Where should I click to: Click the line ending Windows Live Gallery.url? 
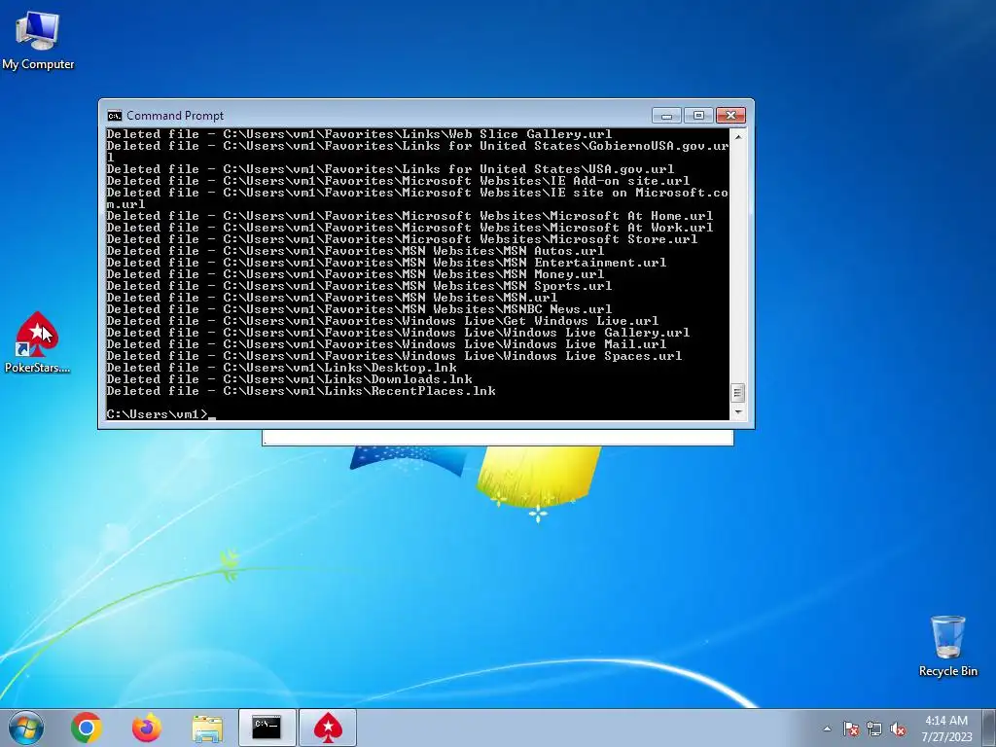[398, 333]
